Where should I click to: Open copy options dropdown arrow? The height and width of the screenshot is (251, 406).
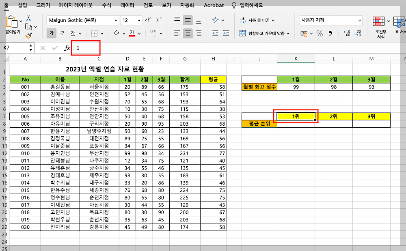(35, 27)
